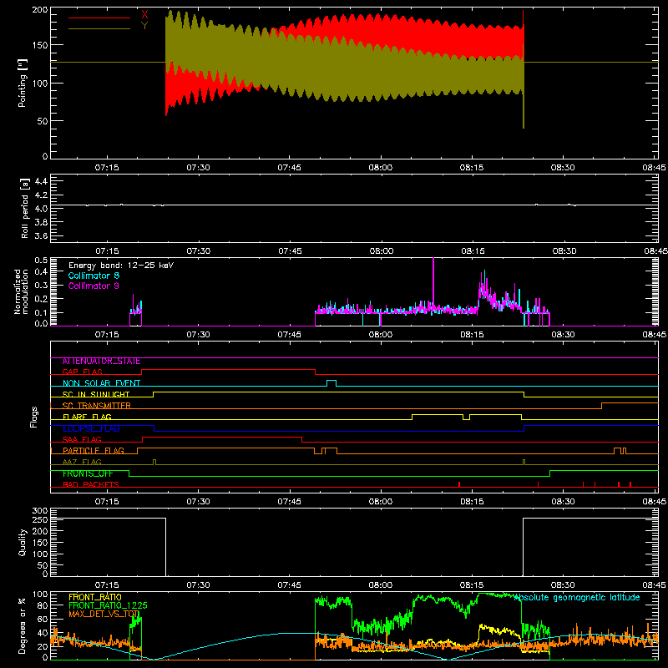
Task: Click the GAP_FLAG label
Action: point(82,372)
